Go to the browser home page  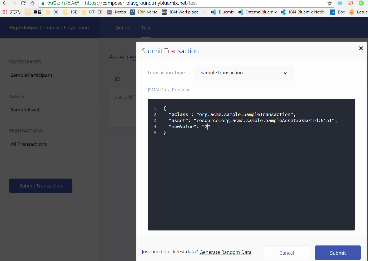pyautogui.click(x=32, y=3)
